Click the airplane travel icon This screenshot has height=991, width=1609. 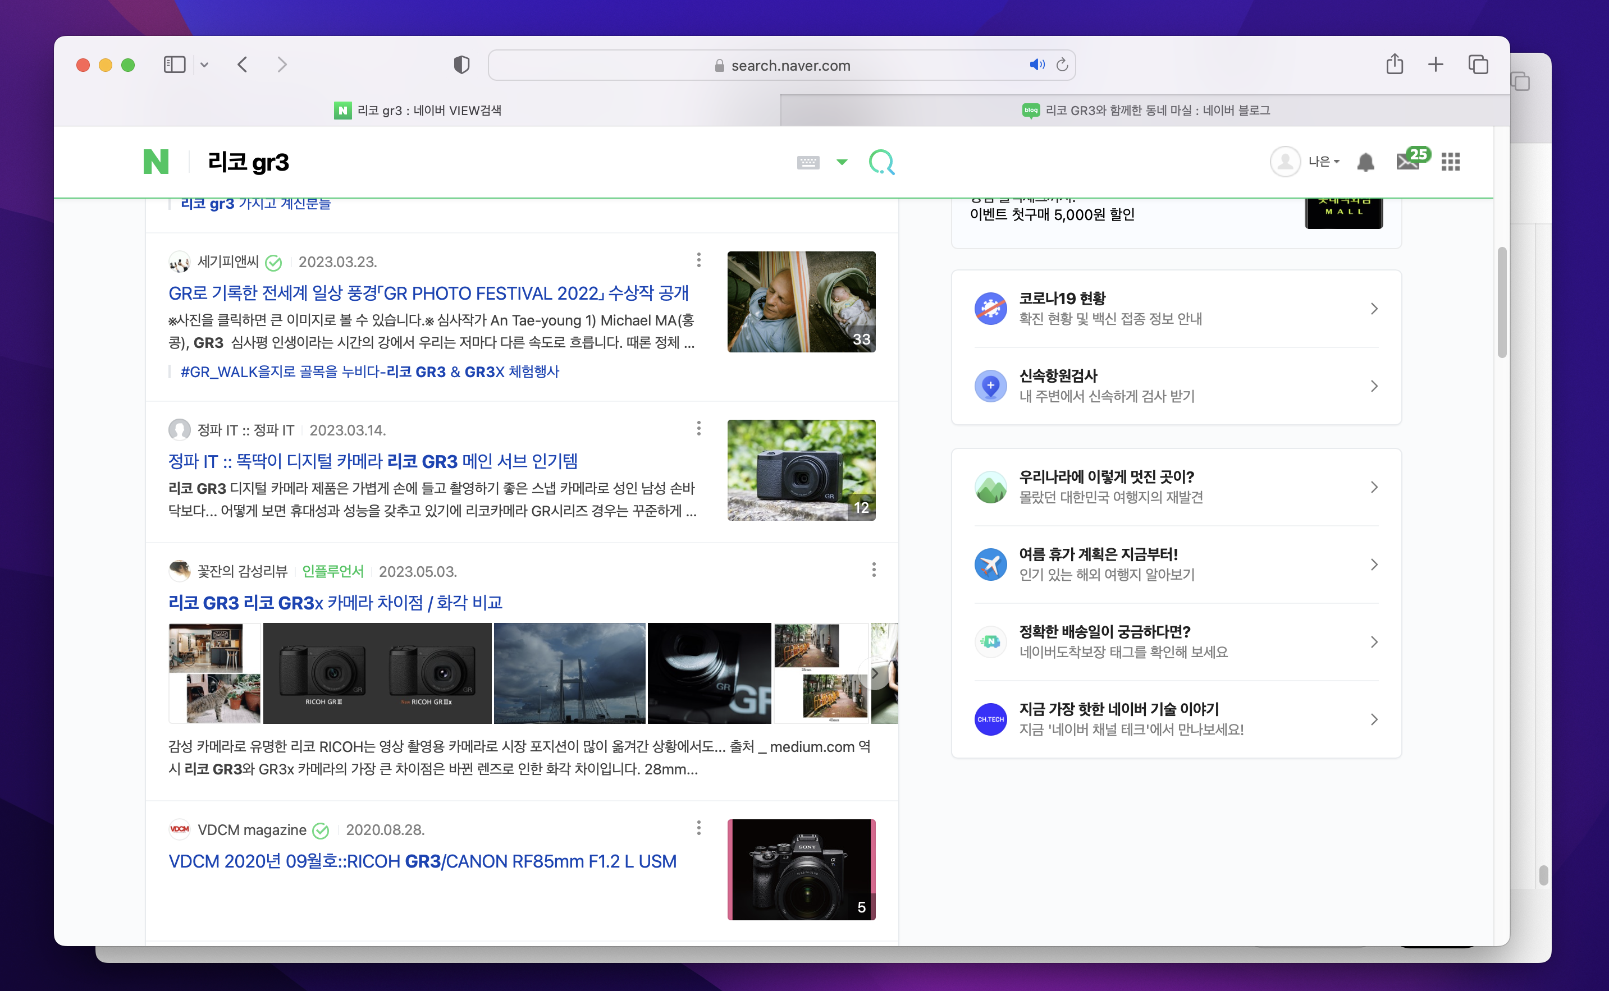(991, 565)
